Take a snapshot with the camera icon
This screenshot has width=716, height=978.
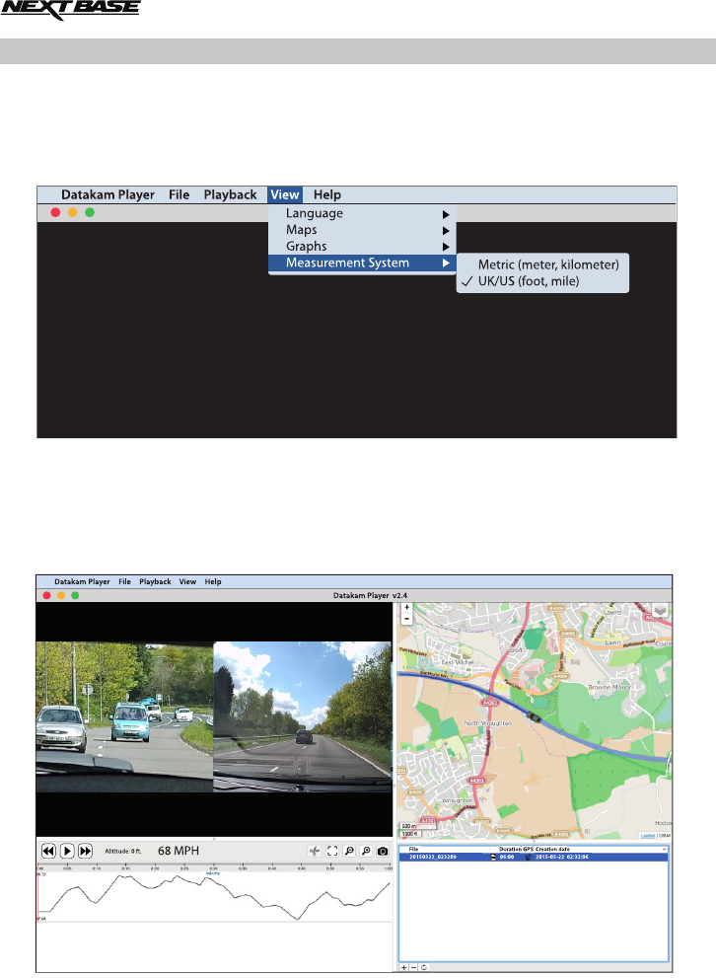pos(383,851)
